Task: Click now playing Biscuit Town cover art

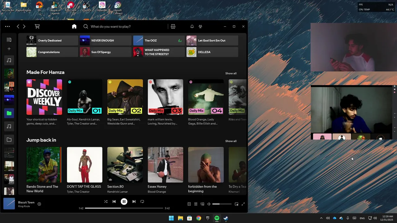Action: point(9,204)
